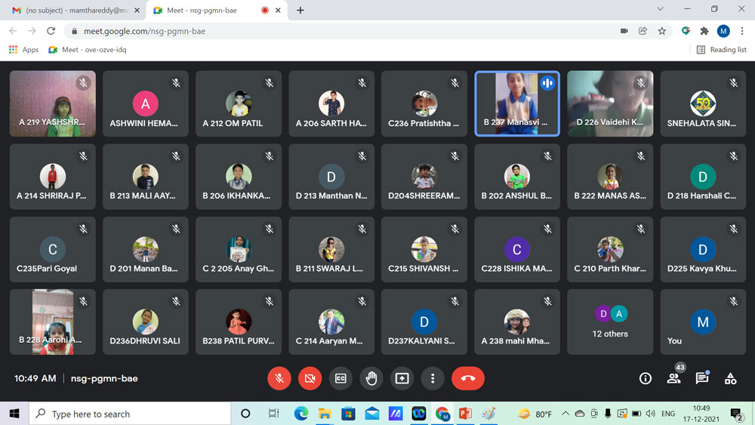This screenshot has width=755, height=425.
Task: Open the Reading list
Action: (721, 50)
